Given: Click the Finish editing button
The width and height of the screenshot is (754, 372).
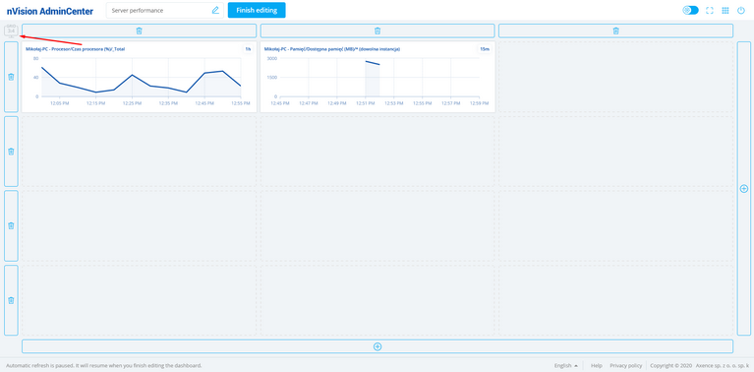Looking at the screenshot, I should (257, 10).
